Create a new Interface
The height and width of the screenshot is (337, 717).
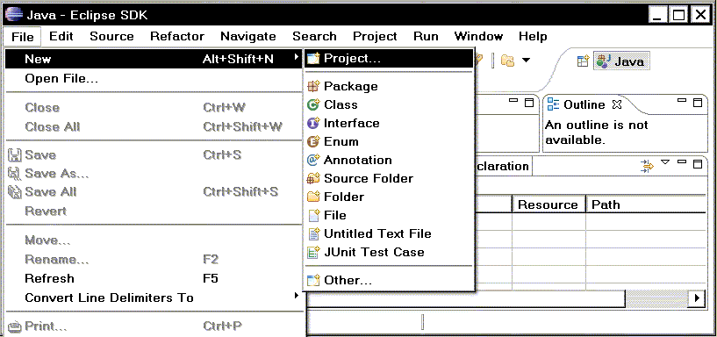389,123
